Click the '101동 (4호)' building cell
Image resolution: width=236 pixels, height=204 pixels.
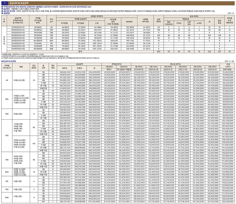tap(19, 114)
